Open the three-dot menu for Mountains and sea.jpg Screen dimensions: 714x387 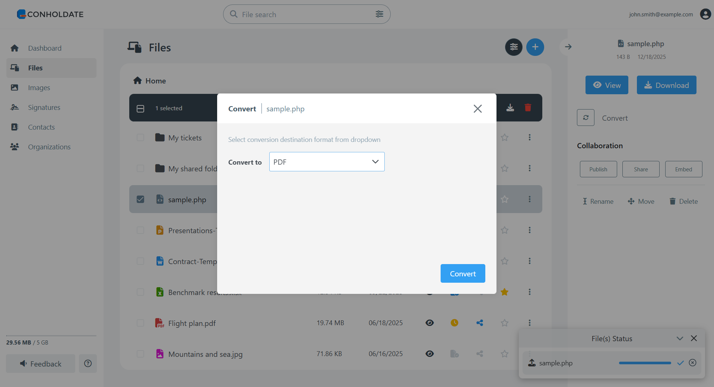point(529,354)
